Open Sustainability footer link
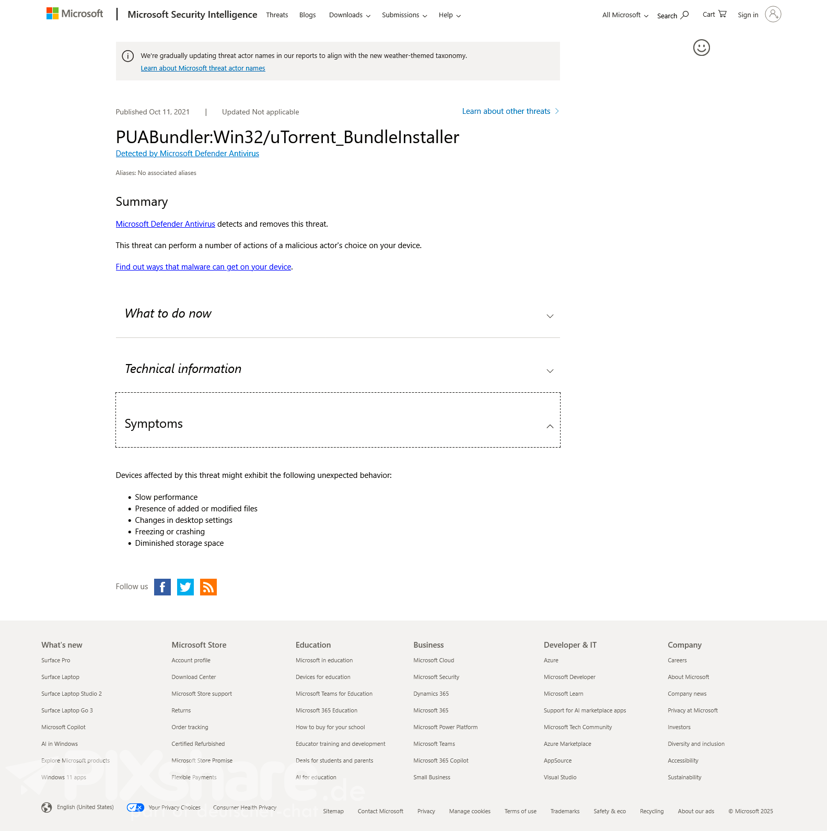Viewport: 827px width, 831px height. tap(685, 777)
